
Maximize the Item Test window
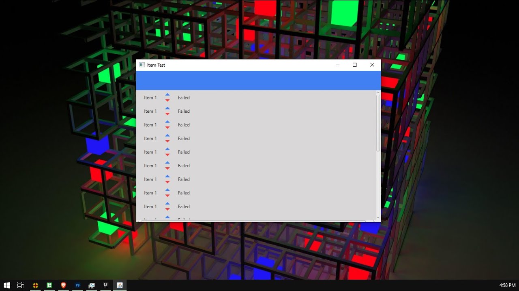(x=355, y=65)
